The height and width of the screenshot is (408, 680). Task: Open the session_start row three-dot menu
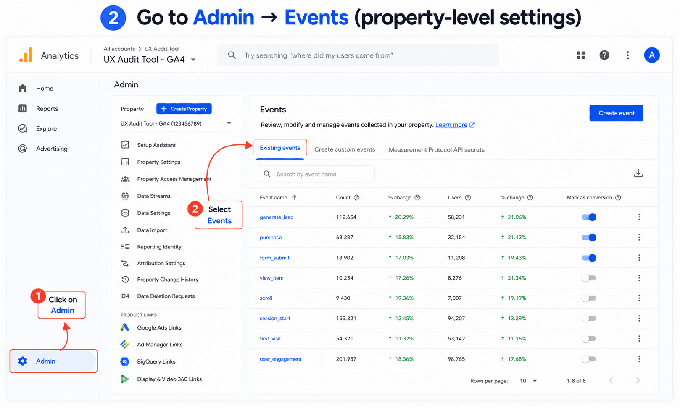pyautogui.click(x=639, y=319)
